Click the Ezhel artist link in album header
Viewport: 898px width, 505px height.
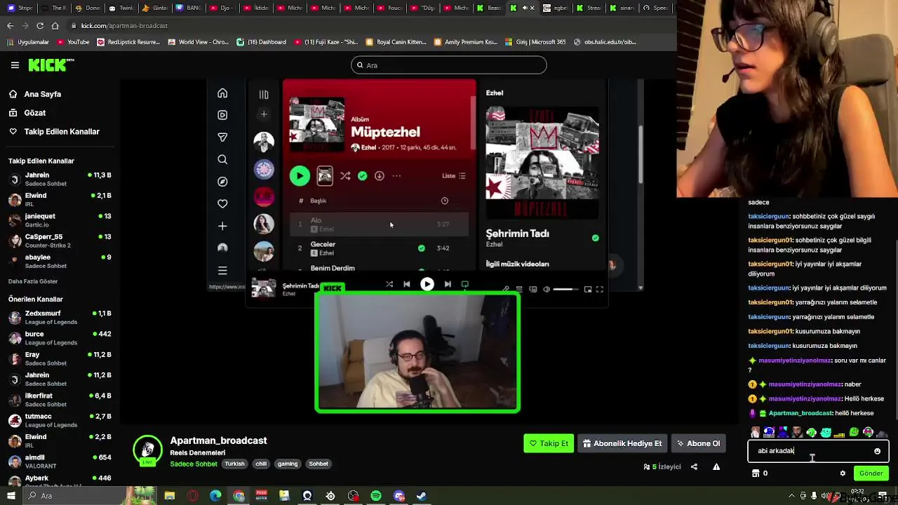click(368, 147)
